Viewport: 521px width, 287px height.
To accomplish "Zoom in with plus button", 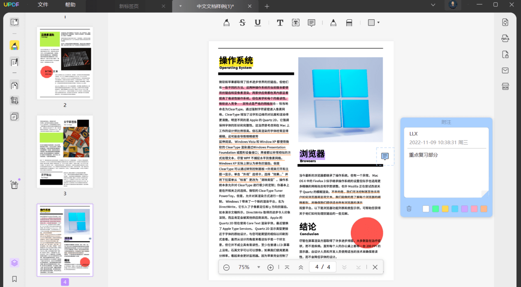I will pos(271,267).
